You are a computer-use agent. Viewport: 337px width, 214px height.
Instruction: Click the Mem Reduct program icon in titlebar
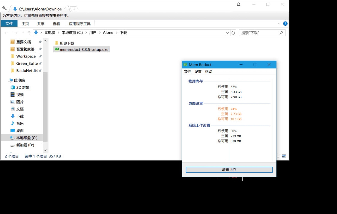pyautogui.click(x=186, y=65)
